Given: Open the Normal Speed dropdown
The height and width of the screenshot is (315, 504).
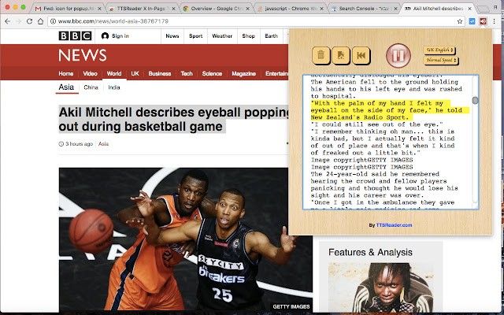Looking at the screenshot, I should pos(441,60).
